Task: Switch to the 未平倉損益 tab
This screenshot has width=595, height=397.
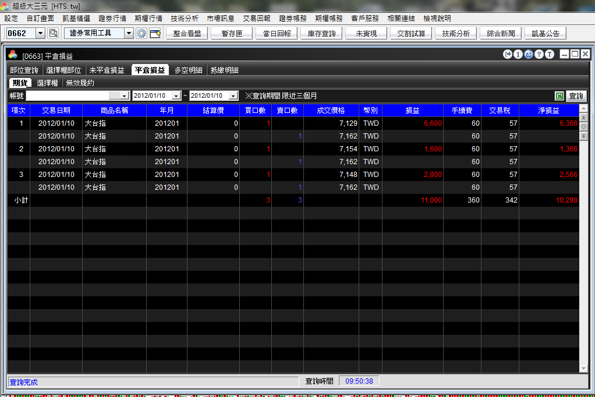Action: [107, 70]
